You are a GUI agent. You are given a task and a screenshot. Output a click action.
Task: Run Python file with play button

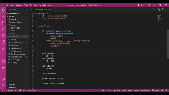(x=154, y=9)
